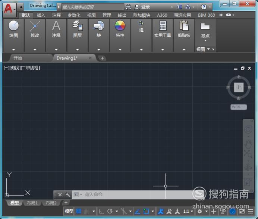Open the 组 (Group) panel
258x219 pixels.
141,27
